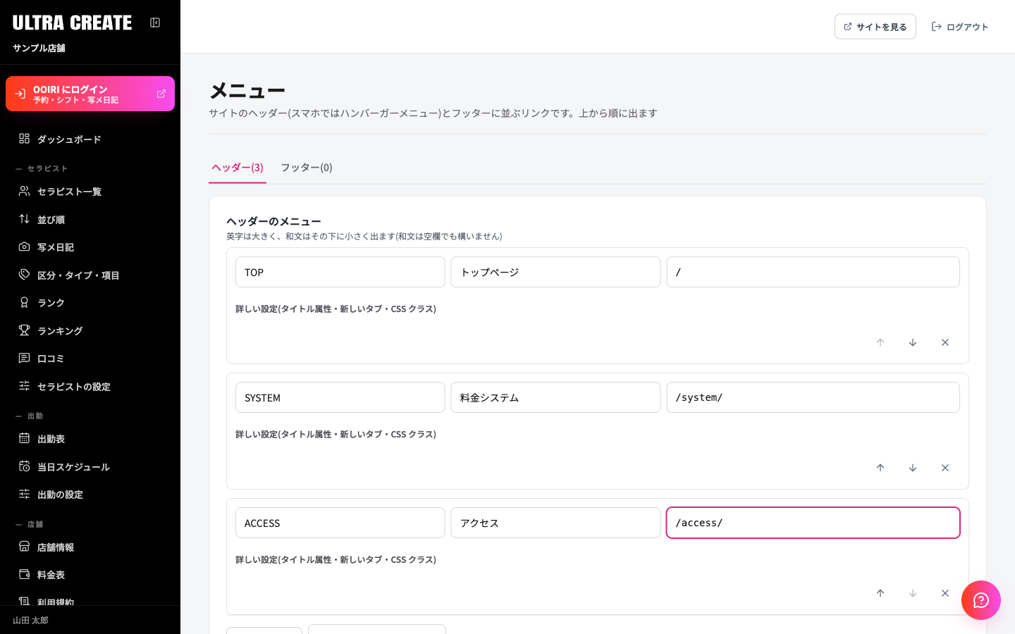This screenshot has width=1015, height=634.
Task: Delete the ACCESS menu item
Action: 945,593
